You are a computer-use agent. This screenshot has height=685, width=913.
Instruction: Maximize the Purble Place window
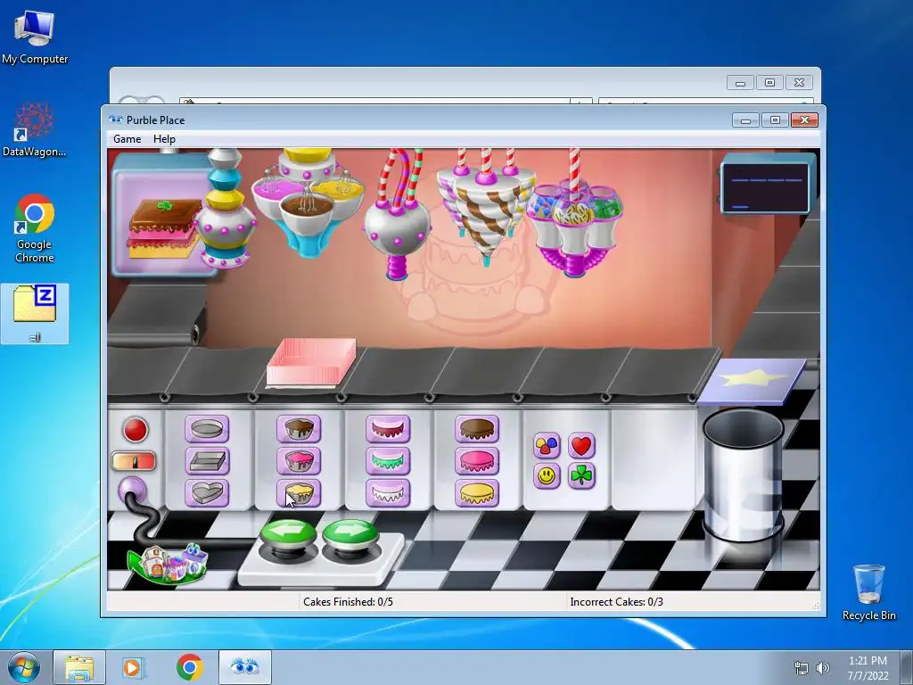tap(775, 120)
